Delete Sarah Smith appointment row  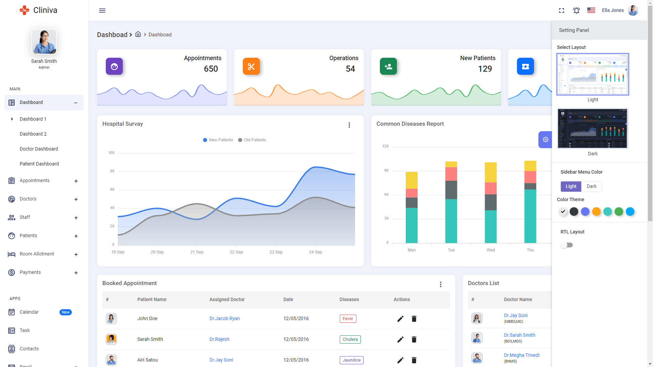pos(414,339)
